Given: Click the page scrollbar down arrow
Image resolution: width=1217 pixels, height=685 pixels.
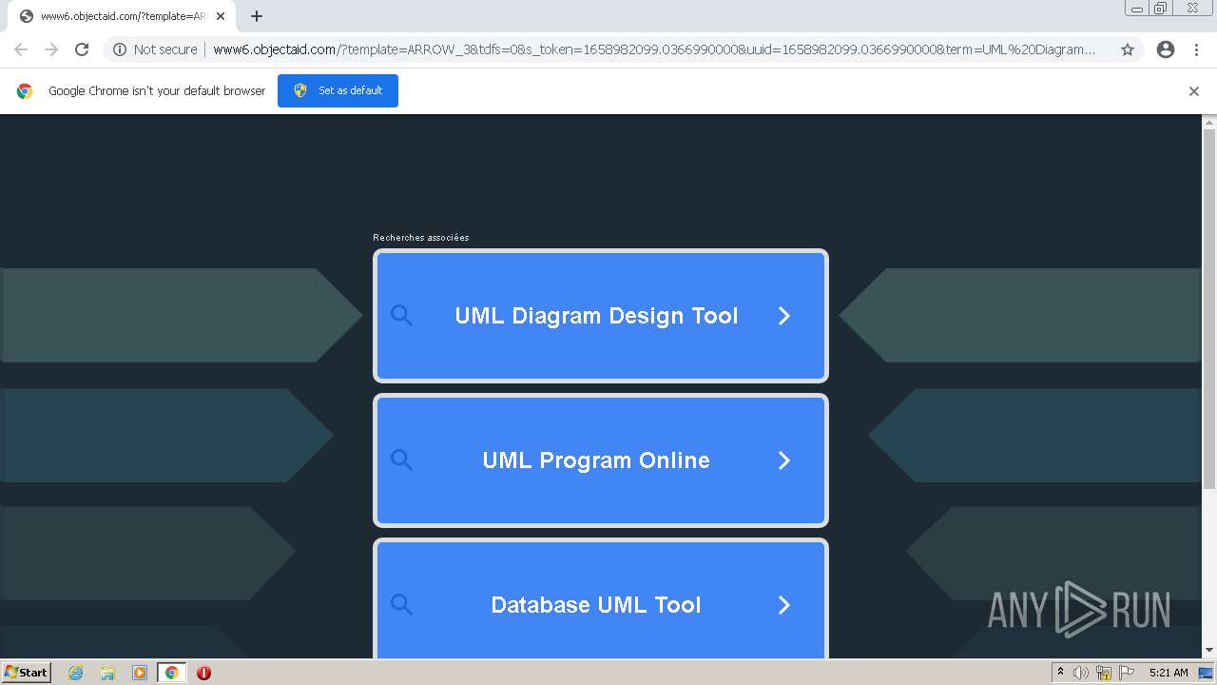Looking at the screenshot, I should click(1209, 651).
